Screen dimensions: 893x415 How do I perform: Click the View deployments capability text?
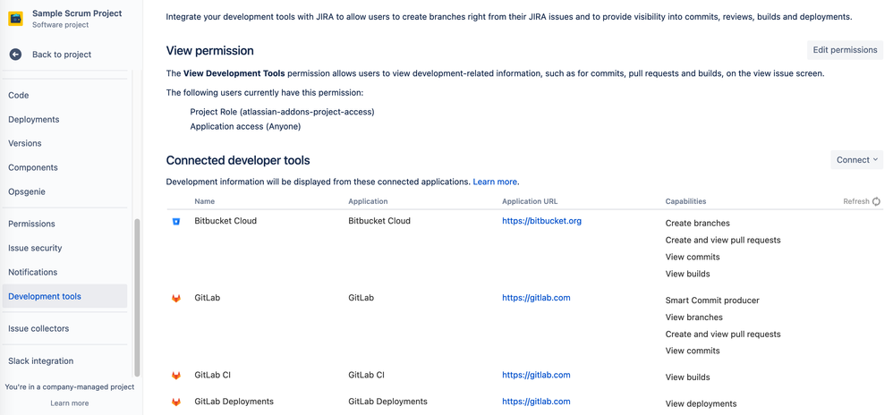[x=702, y=404]
